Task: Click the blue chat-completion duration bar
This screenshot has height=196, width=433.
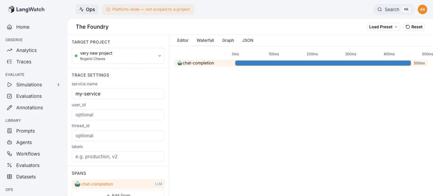Action: click(323, 63)
